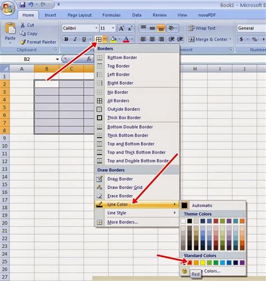Screen dimensions: 266x281
Task: Toggle left text alignment
Action: pos(143,39)
